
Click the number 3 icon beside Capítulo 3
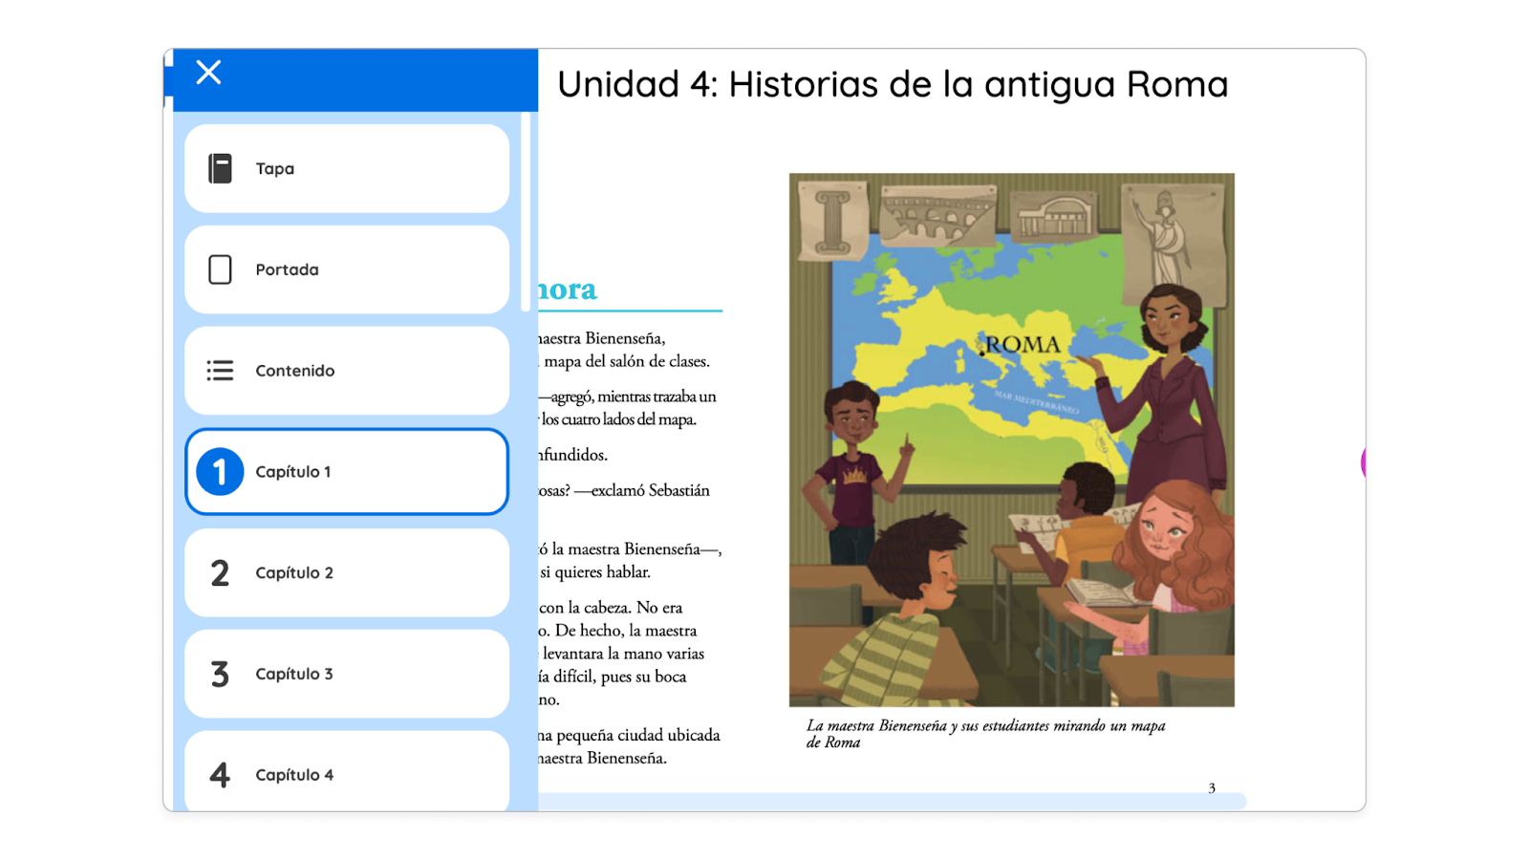pos(221,674)
